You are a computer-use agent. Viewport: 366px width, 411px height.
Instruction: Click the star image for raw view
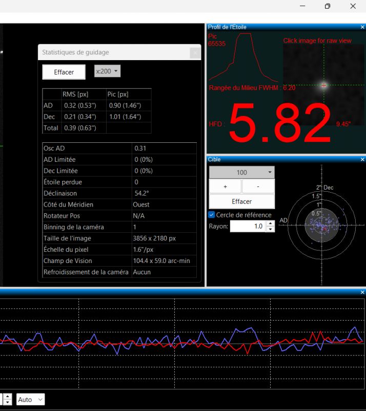coord(324,85)
